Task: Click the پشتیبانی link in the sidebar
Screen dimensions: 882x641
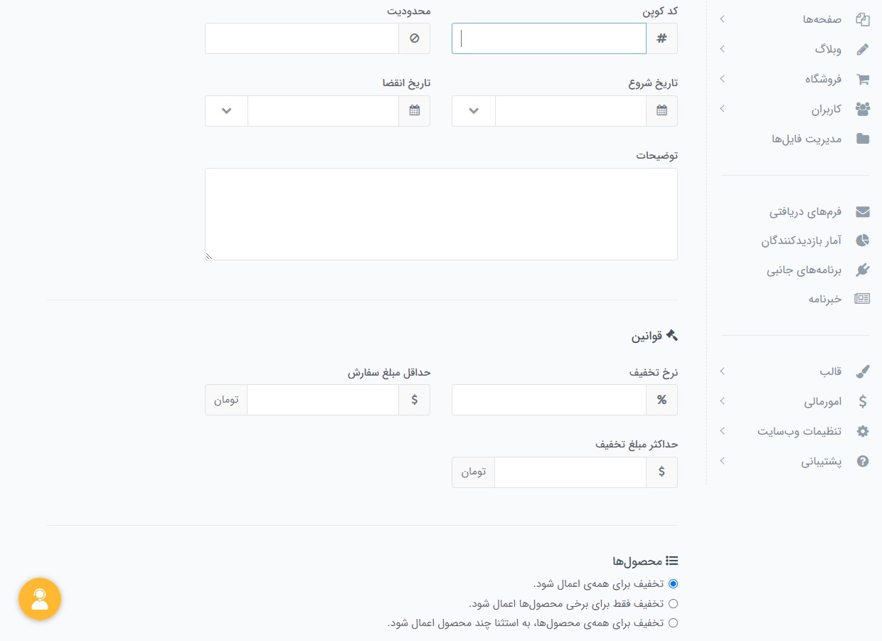Action: pos(822,460)
